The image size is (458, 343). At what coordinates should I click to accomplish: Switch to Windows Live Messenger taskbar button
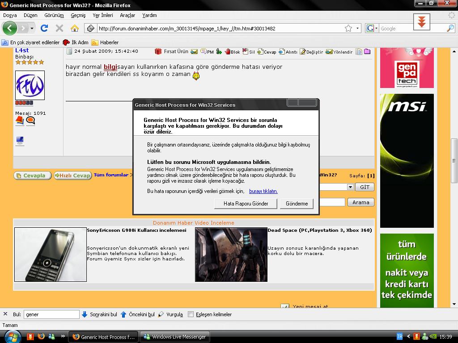(175, 337)
